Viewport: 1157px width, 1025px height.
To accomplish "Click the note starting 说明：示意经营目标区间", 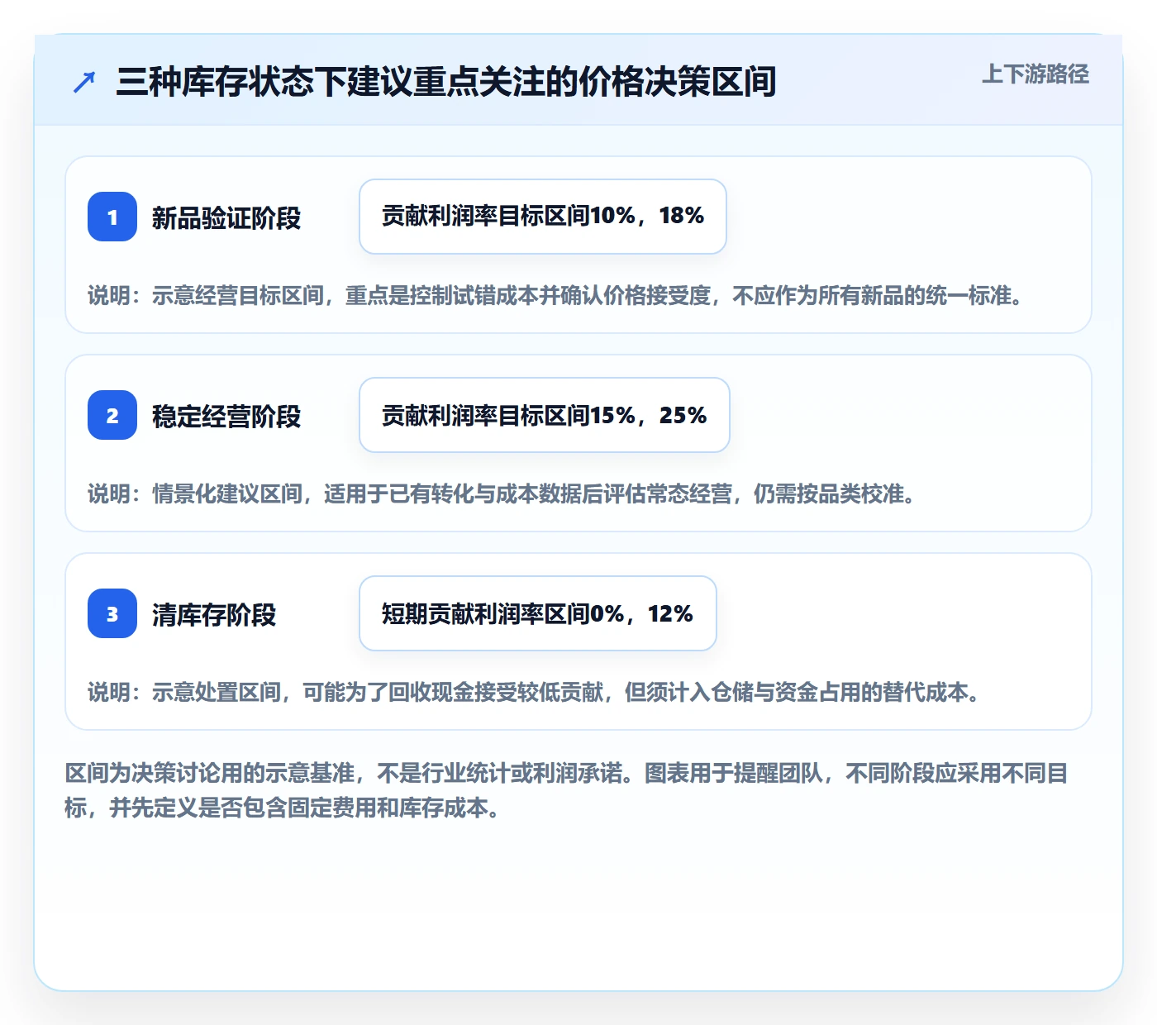I will coord(556,296).
